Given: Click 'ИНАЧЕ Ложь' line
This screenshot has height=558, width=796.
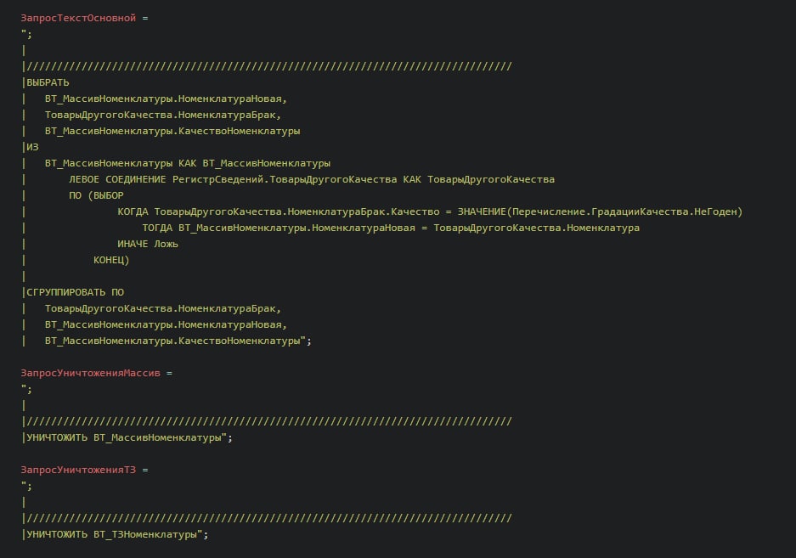Looking at the screenshot, I should pyautogui.click(x=148, y=244).
